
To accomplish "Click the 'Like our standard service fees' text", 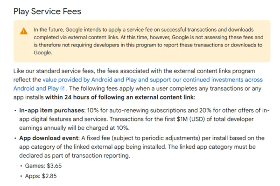I will click(52, 71).
